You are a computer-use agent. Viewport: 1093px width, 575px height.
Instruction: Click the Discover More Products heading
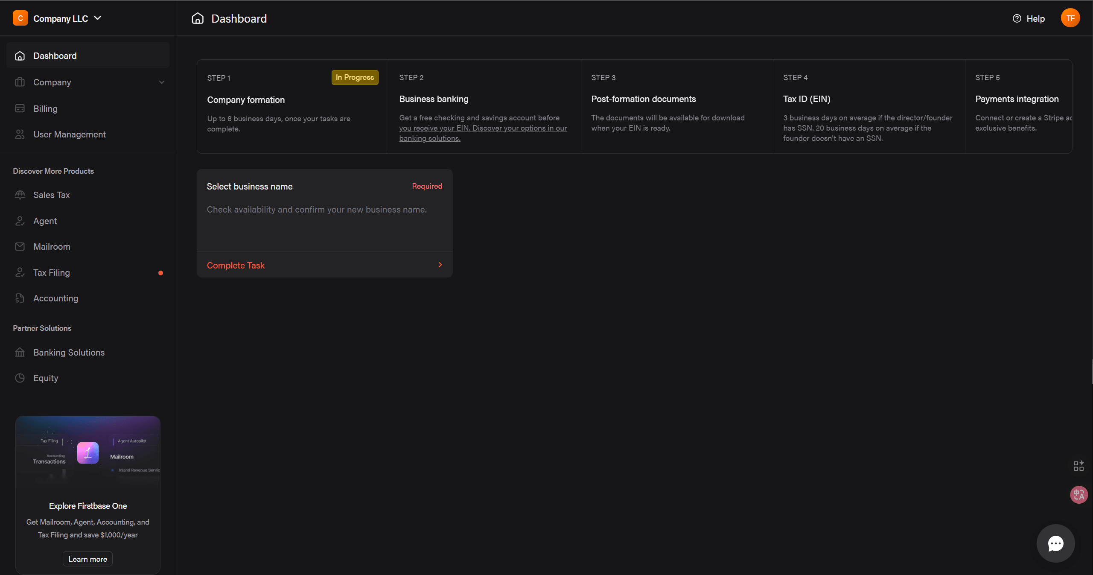(x=53, y=171)
